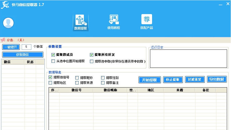Click inside the 运行日志 log box
This screenshot has height=130, width=231.
(x=188, y=59)
